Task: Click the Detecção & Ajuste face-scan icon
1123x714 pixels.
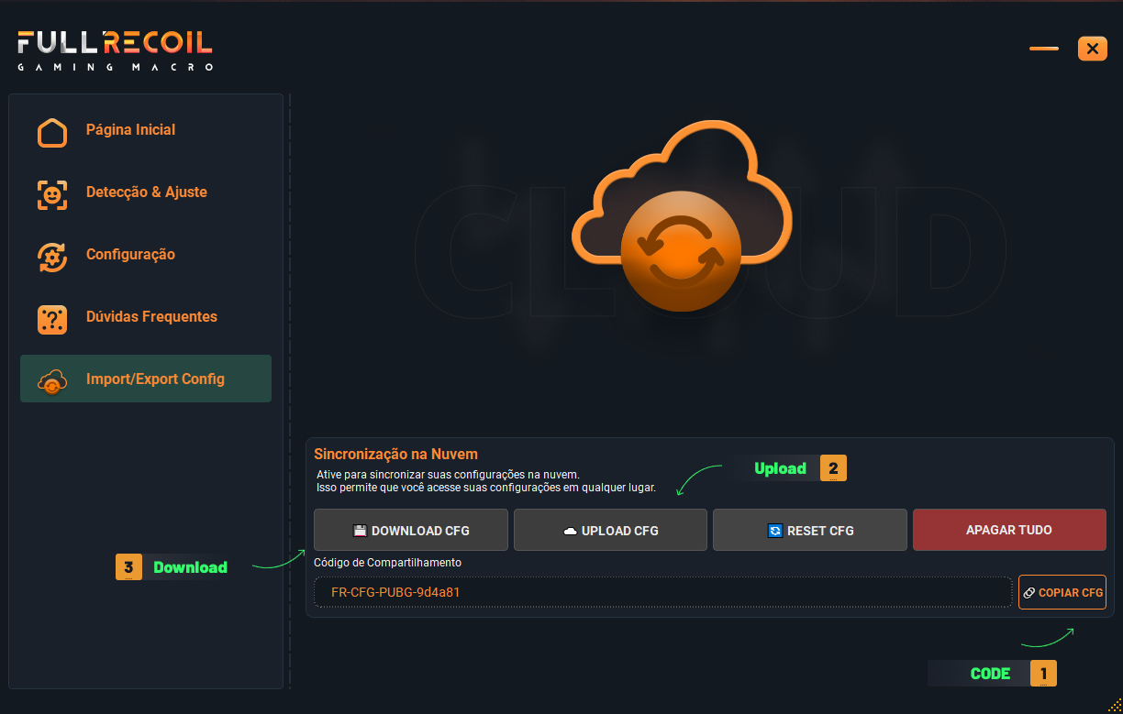Action: (x=52, y=194)
